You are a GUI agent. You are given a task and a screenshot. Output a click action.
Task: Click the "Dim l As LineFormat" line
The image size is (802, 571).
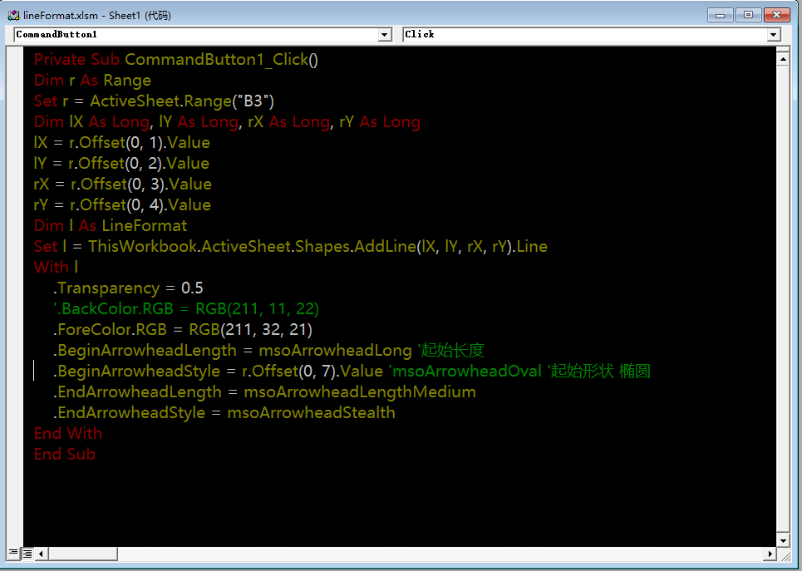[x=111, y=225]
